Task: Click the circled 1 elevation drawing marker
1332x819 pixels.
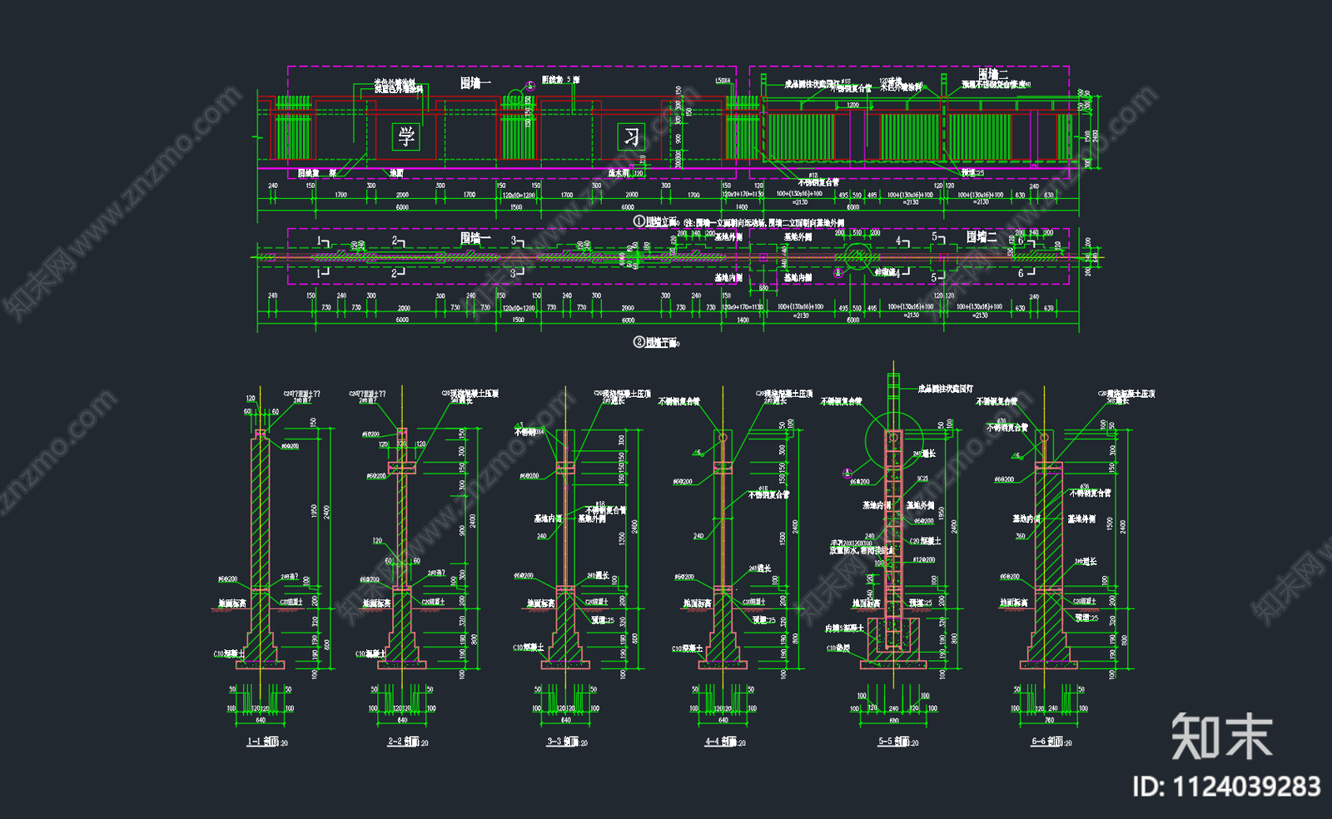Action: tap(639, 221)
